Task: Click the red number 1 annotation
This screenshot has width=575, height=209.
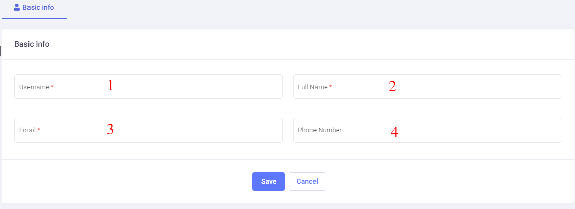Action: 110,85
